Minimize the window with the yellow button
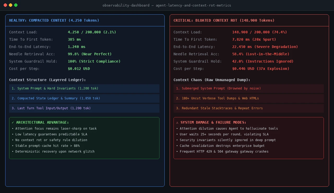Image resolution: width=334 pixels, height=193 pixels. (11, 5)
